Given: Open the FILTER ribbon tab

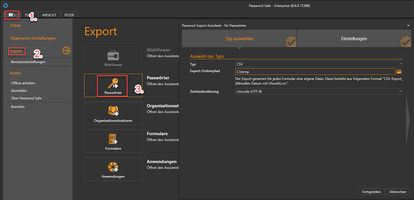Looking at the screenshot, I should [x=69, y=15].
